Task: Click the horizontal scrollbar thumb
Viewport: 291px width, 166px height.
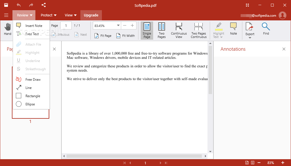Action: point(134,156)
